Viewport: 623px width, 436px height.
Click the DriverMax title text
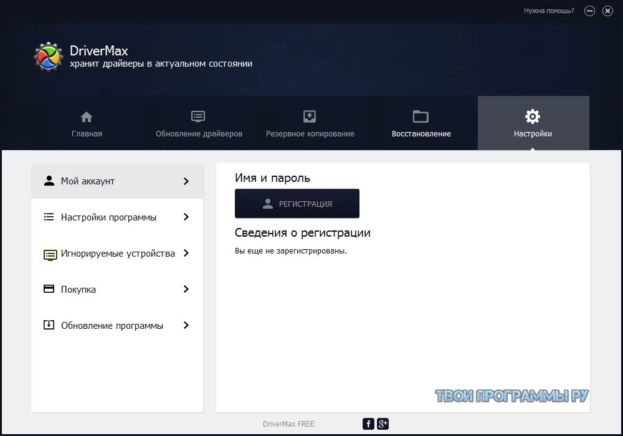(98, 51)
